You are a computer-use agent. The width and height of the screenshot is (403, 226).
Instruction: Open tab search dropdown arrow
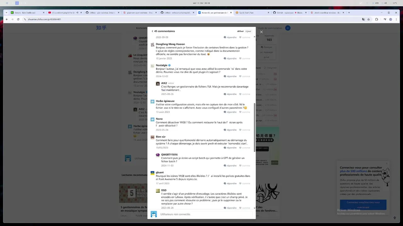7,13
